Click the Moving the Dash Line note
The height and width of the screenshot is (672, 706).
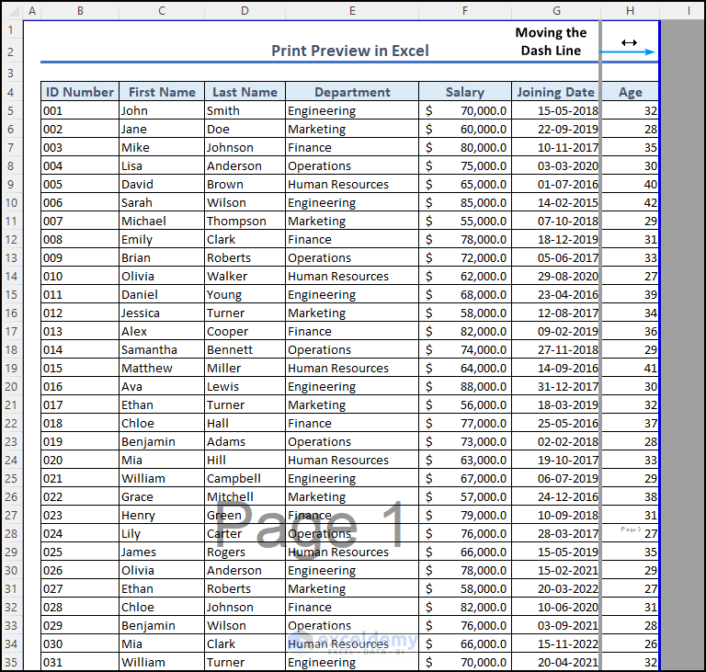551,41
